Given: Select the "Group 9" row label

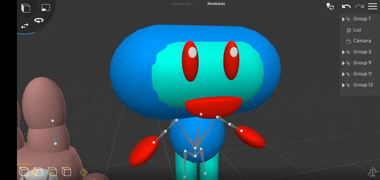Looking at the screenshot, I should point(362,63).
